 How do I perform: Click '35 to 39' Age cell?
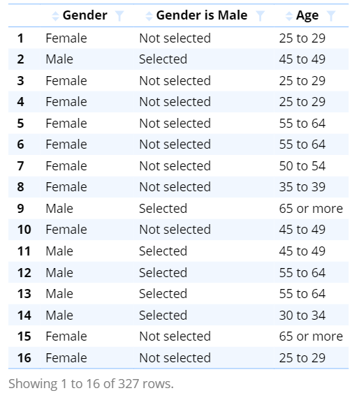(302, 186)
